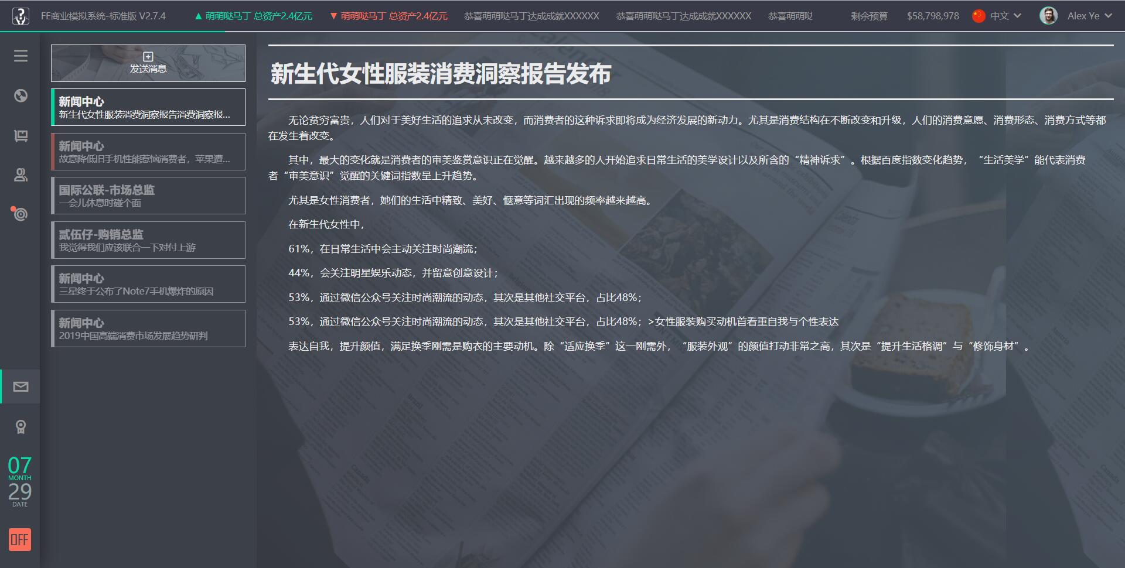Click the article headline 新生代女性服装消费洞察报告发布

(441, 74)
